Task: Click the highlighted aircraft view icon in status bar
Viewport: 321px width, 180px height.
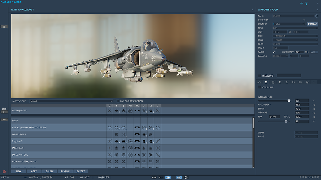Action: (x=179, y=177)
